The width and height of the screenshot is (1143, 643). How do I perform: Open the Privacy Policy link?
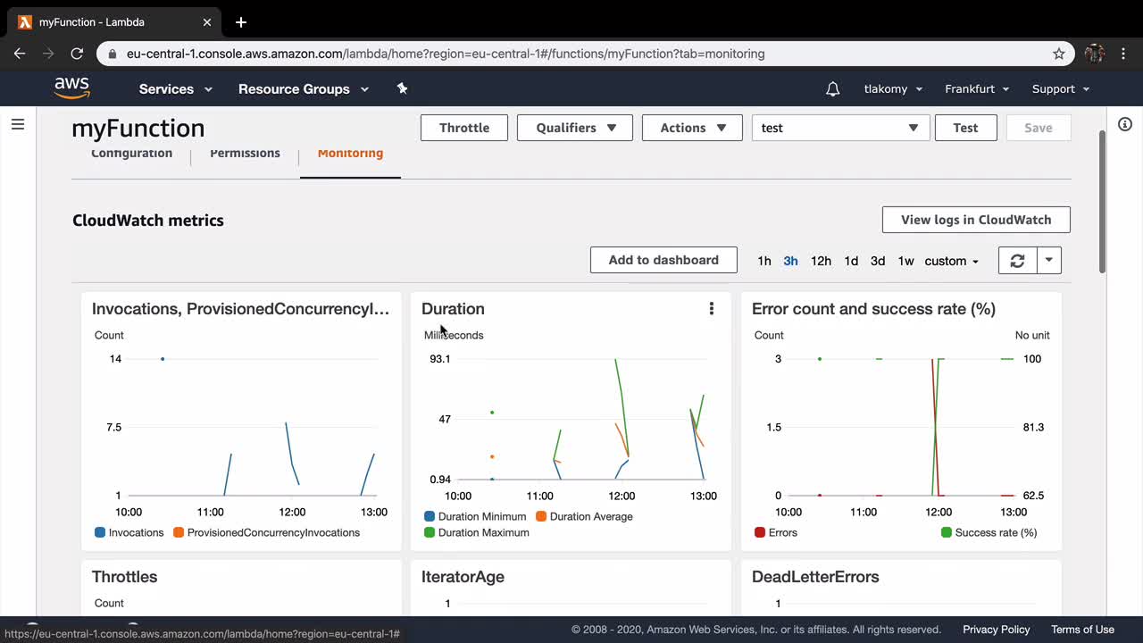coord(996,630)
